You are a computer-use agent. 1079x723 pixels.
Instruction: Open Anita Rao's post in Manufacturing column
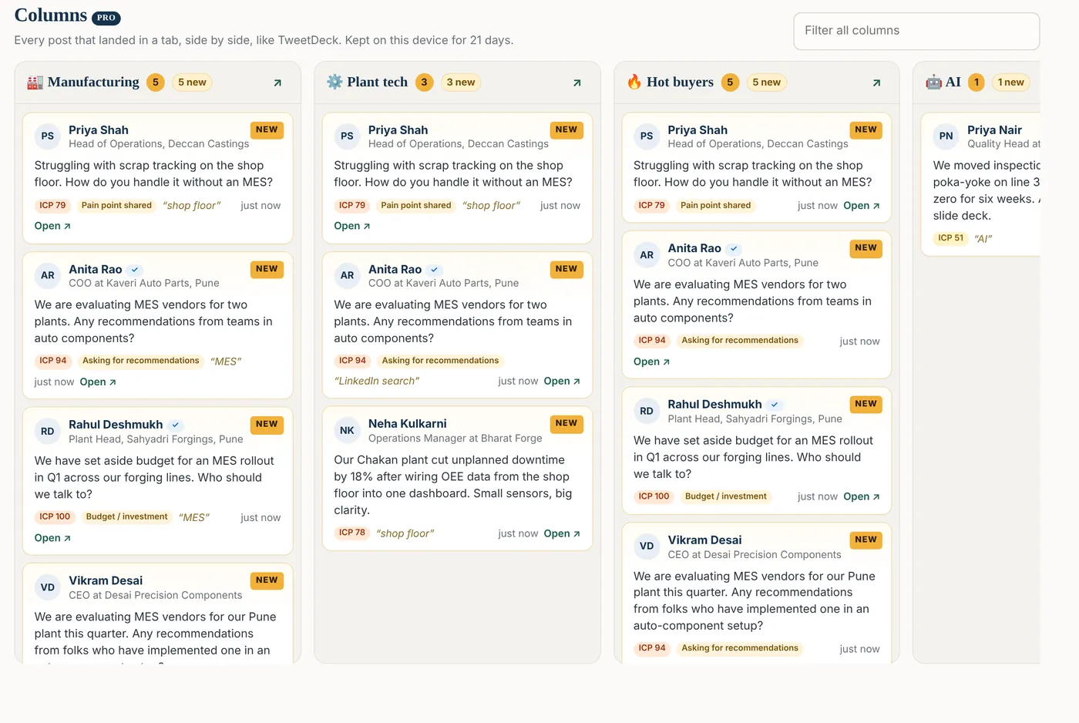(x=98, y=382)
